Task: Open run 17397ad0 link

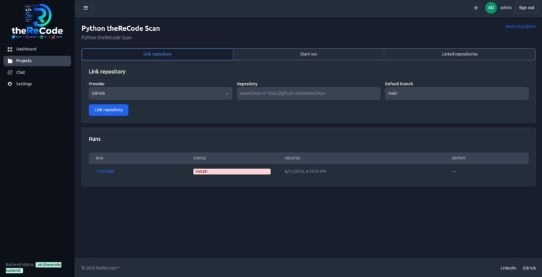Action: 105,171
